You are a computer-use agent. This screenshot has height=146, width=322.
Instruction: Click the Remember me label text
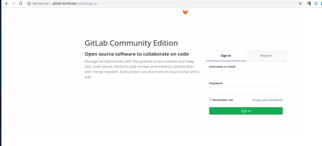click(223, 100)
